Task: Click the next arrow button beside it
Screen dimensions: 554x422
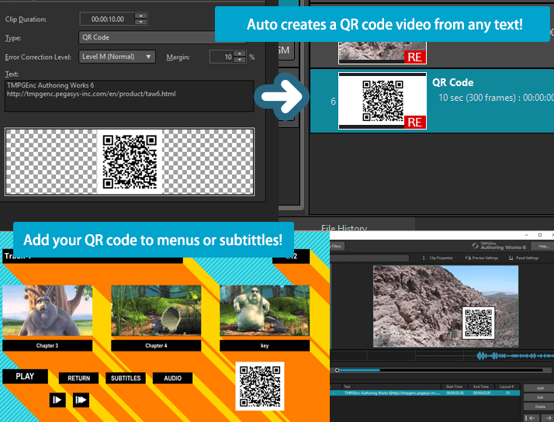Action: tap(548, 418)
